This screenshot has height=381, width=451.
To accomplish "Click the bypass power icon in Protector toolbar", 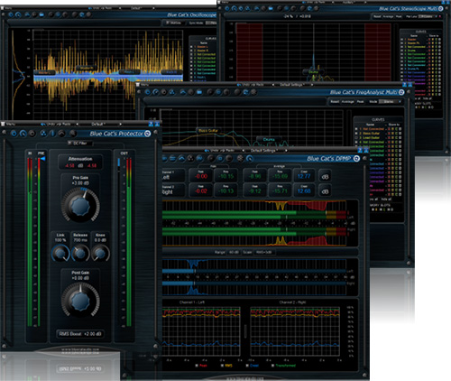I will pos(14,134).
